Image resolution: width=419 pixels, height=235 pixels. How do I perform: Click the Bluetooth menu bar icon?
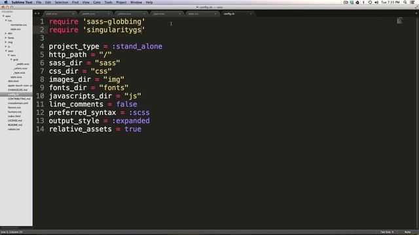pos(363,3)
